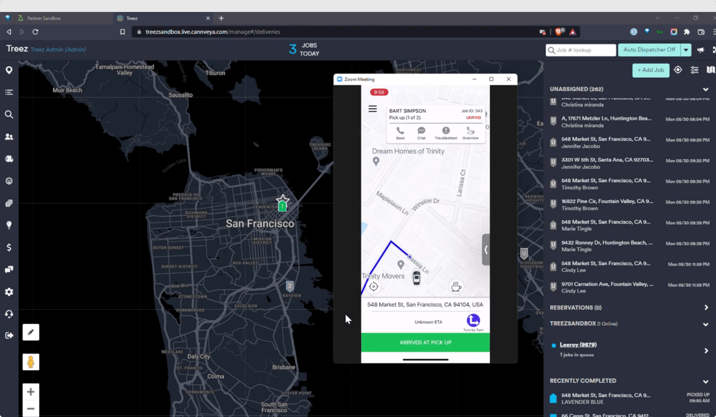Screen dimensions: 716x417
Task: Expand the RESERVATIONS (0) section
Action: click(706, 308)
